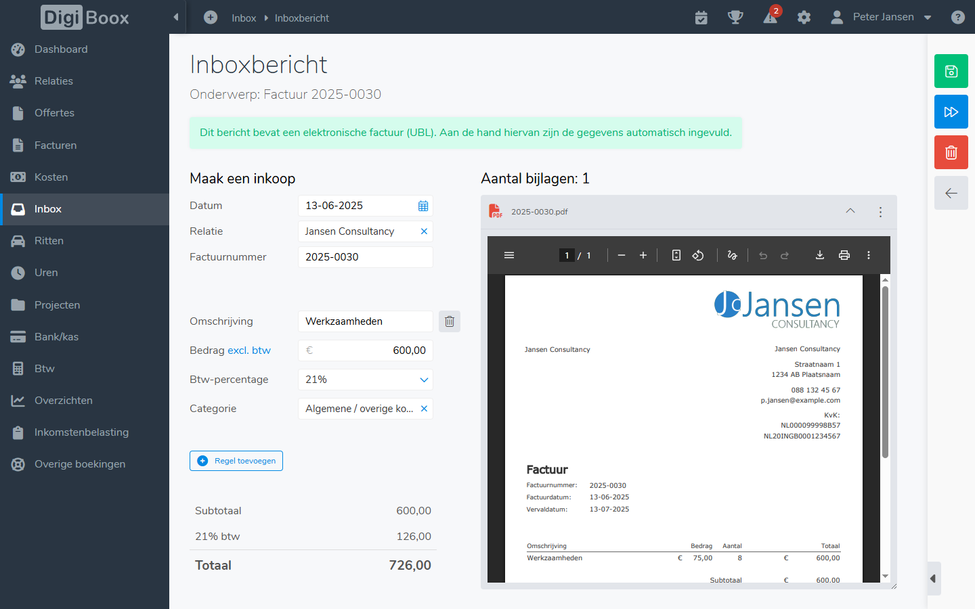Click the blue fast-forward save and next button
This screenshot has width=975, height=609.
tap(951, 112)
